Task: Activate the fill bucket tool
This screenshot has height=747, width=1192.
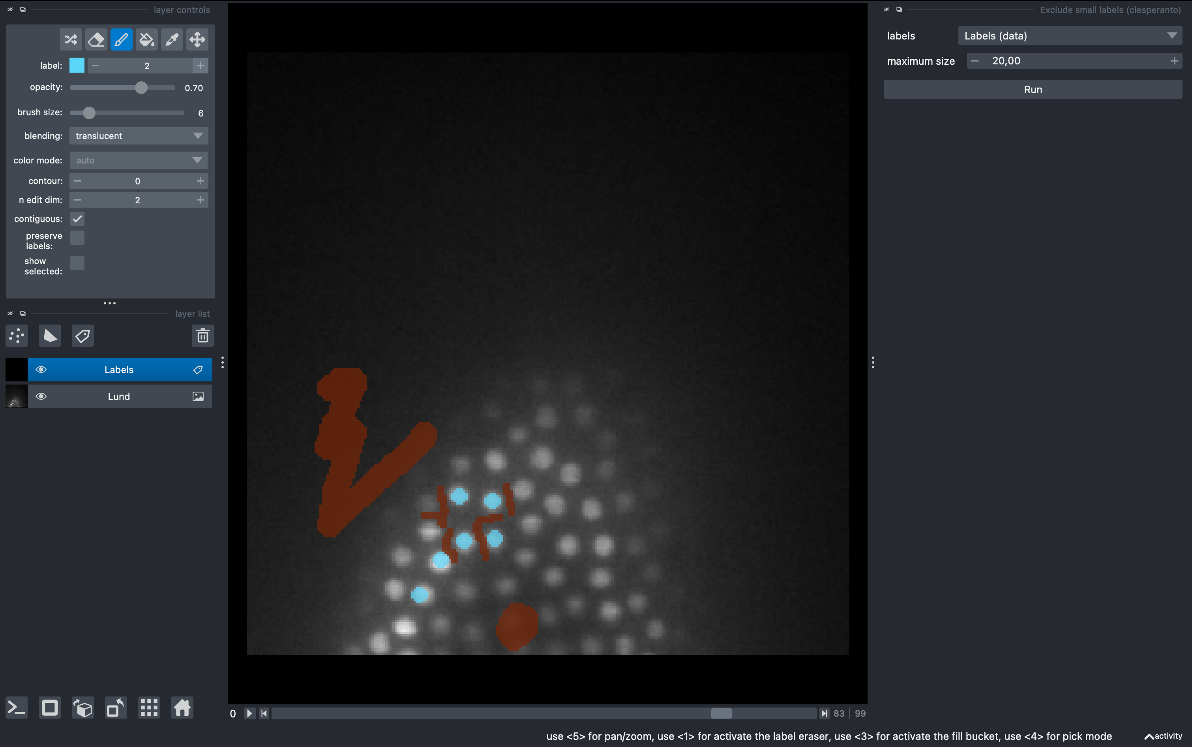Action: pos(147,39)
